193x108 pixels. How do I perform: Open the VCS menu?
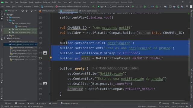71,2
